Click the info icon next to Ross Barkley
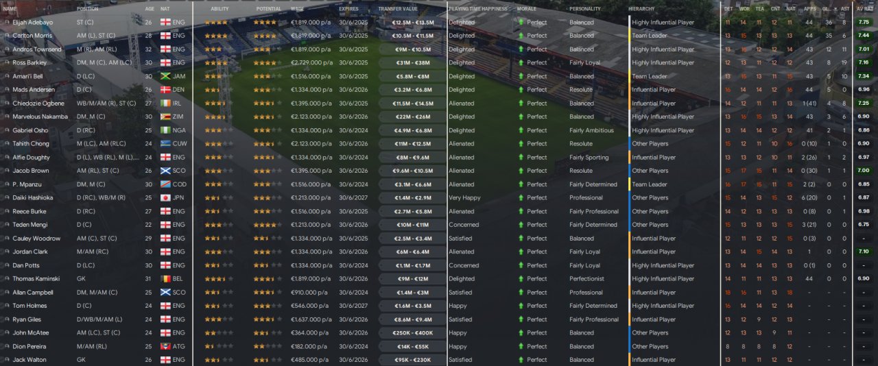This screenshot has width=878, height=366. (7, 63)
